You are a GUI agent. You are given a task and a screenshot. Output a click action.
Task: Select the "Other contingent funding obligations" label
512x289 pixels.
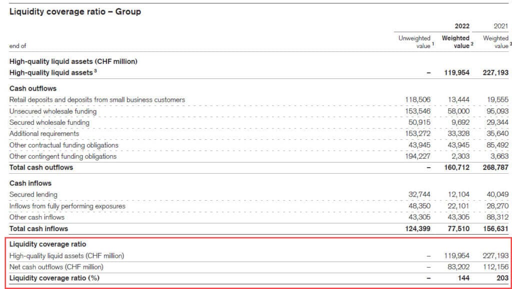click(x=63, y=156)
